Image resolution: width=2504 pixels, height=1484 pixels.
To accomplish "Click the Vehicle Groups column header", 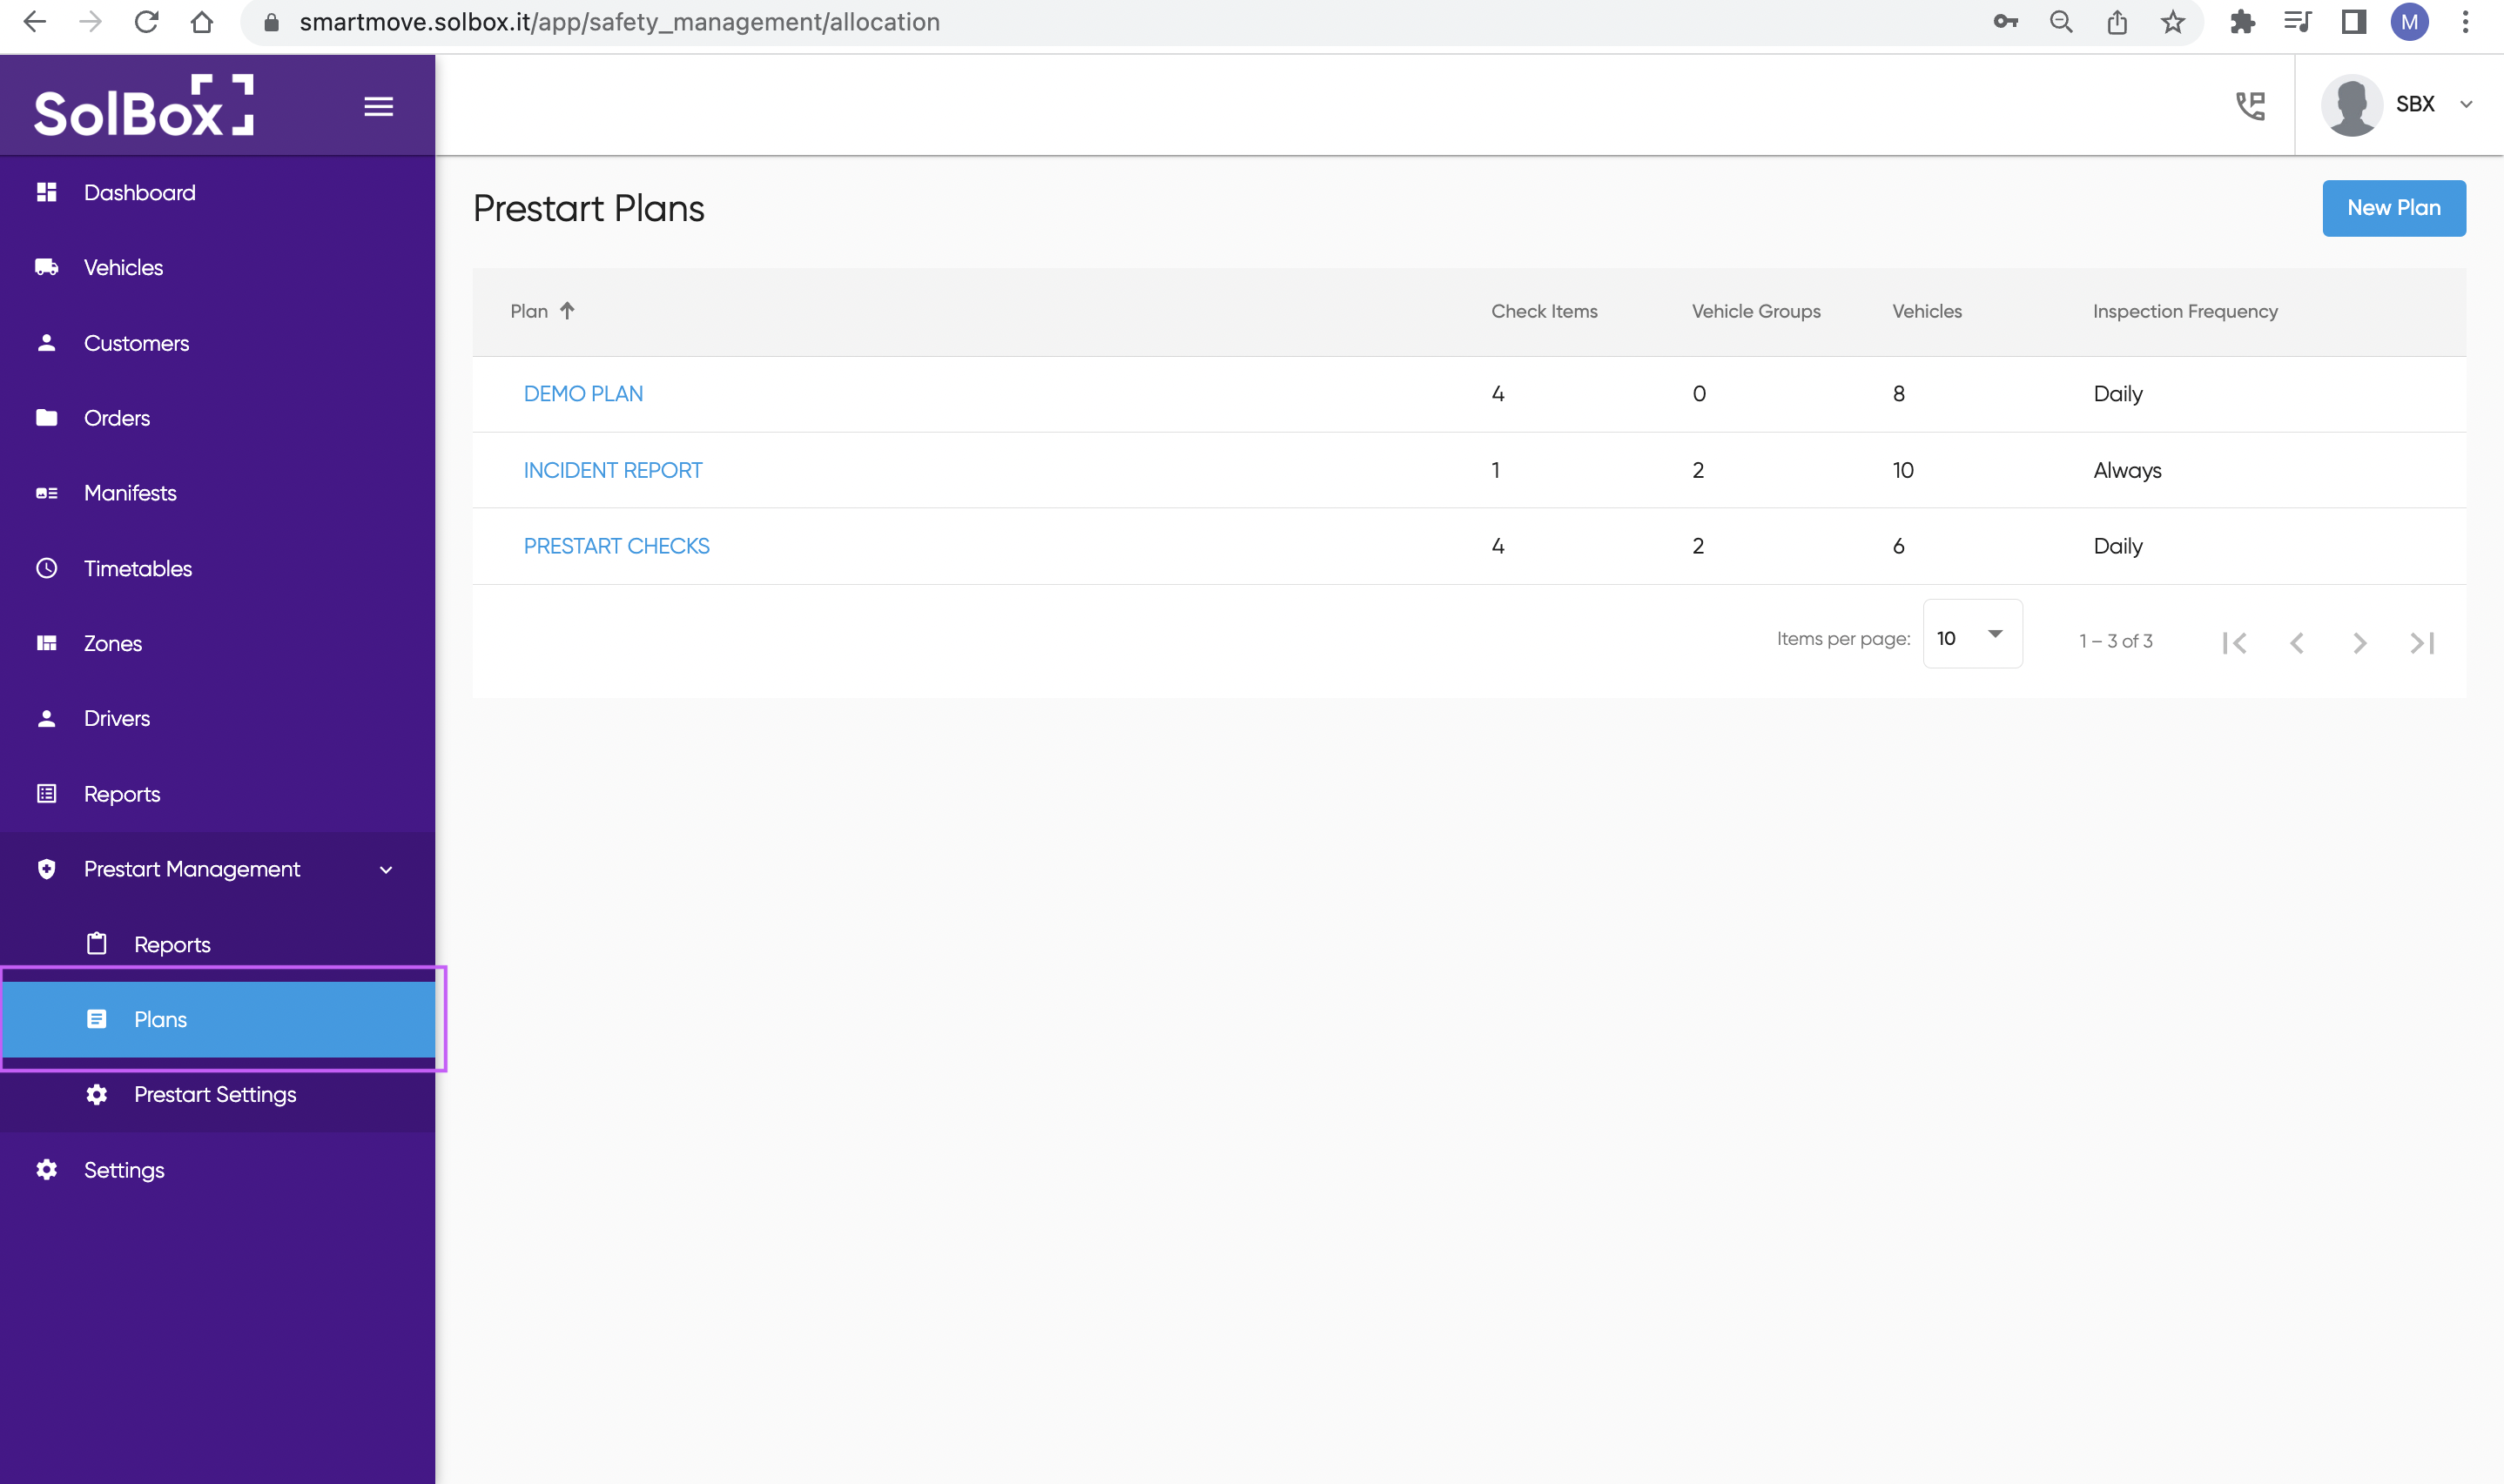I will [x=1756, y=311].
